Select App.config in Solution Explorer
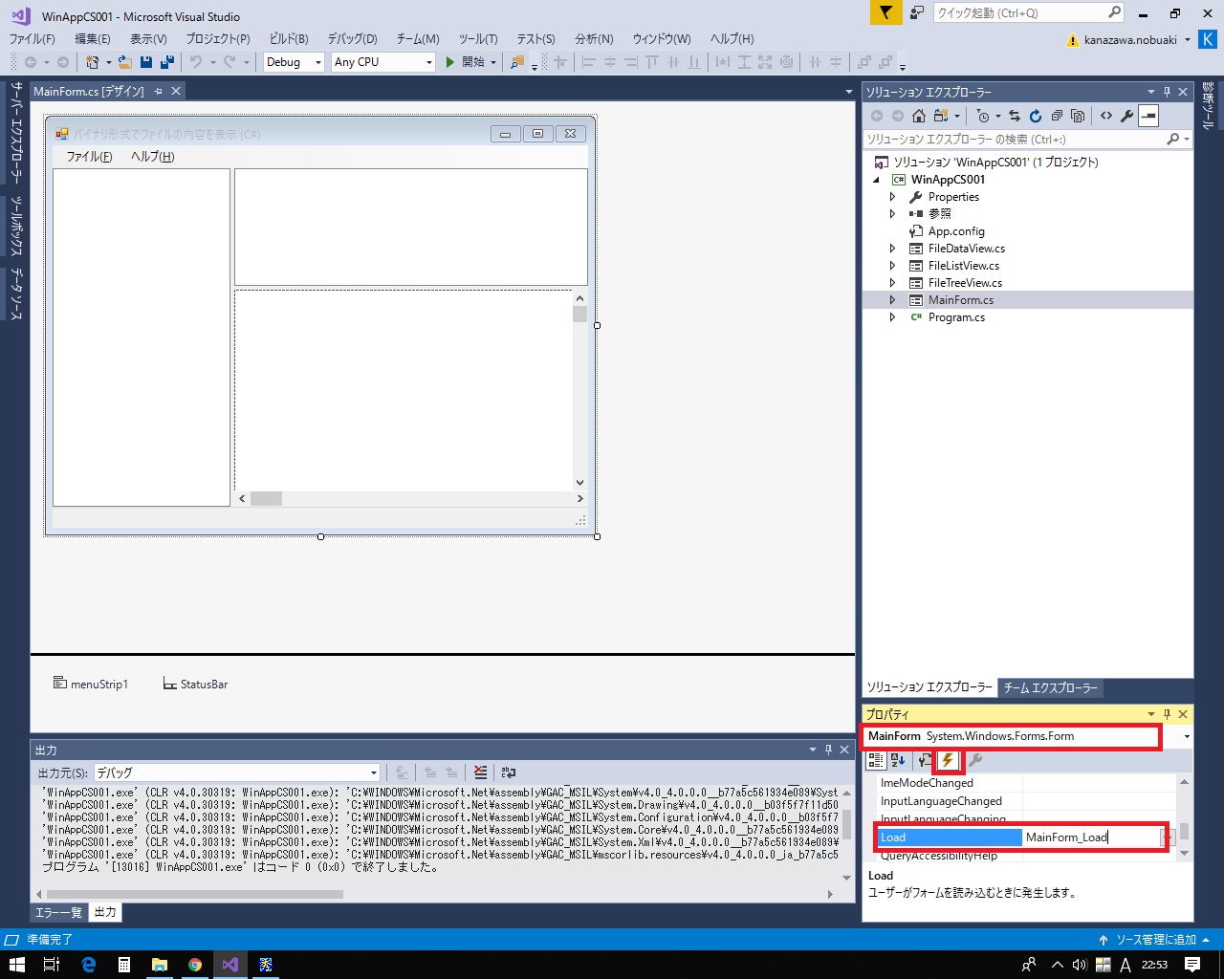The height and width of the screenshot is (979, 1224). click(x=956, y=231)
